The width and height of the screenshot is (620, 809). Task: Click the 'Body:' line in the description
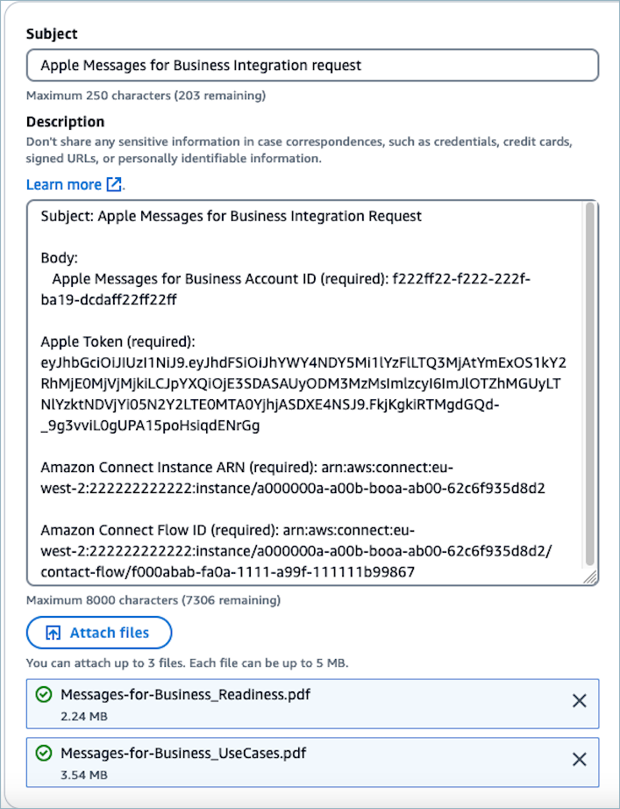[x=60, y=258]
